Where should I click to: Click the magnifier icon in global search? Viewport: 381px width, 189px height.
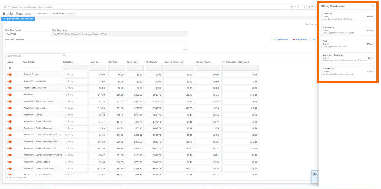coord(9,7)
